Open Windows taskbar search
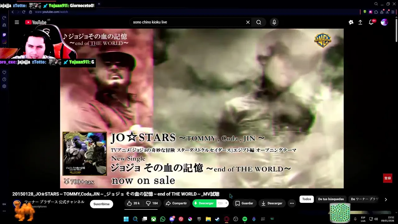 click(x=135, y=219)
